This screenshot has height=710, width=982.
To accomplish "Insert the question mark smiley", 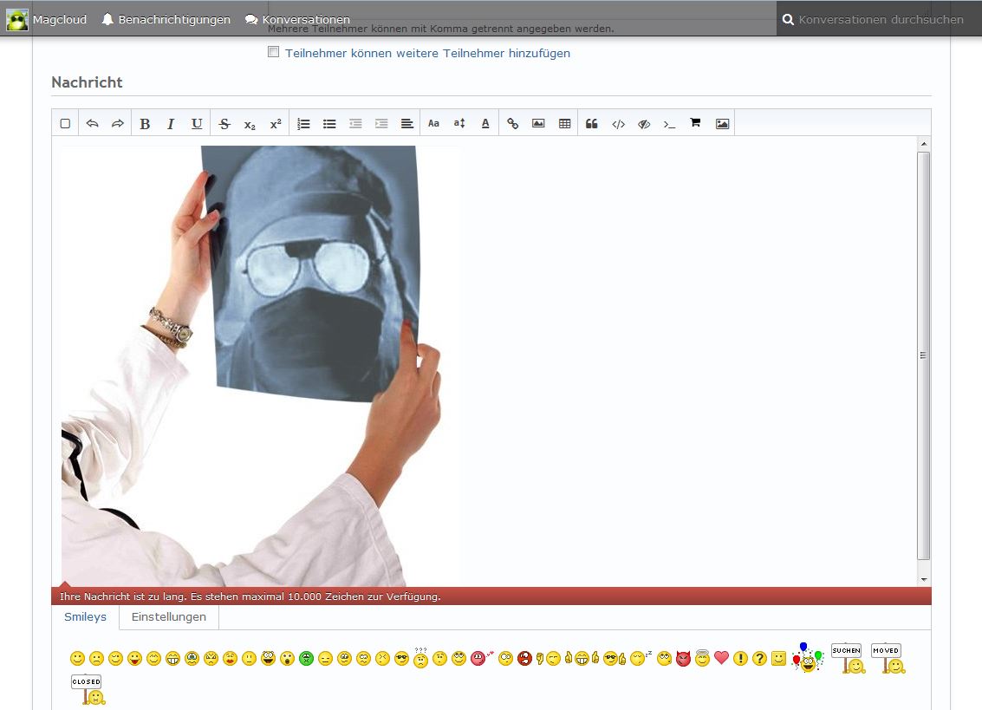I will pyautogui.click(x=759, y=658).
